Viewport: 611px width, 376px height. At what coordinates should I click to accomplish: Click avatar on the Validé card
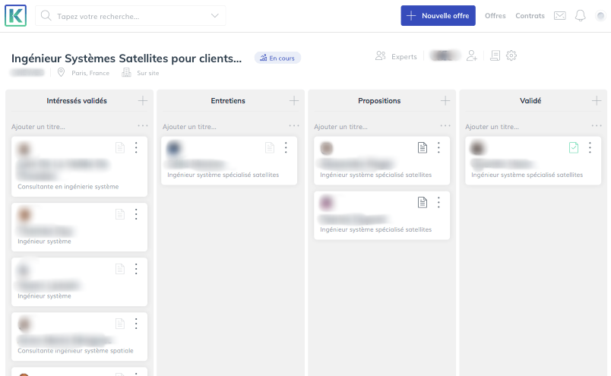(477, 148)
